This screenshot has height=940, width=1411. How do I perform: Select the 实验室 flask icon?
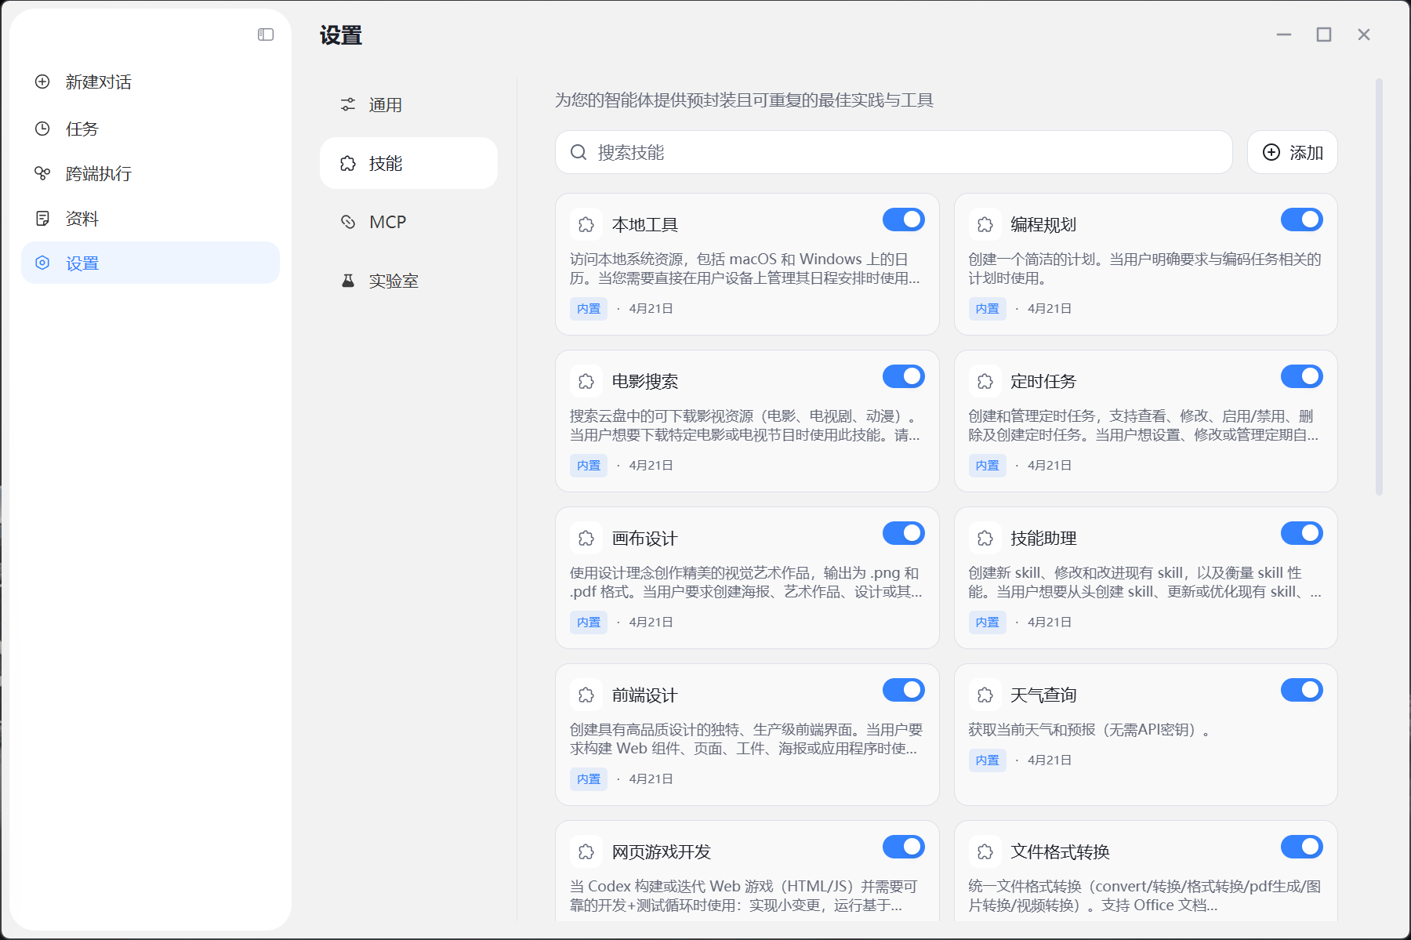(x=347, y=280)
